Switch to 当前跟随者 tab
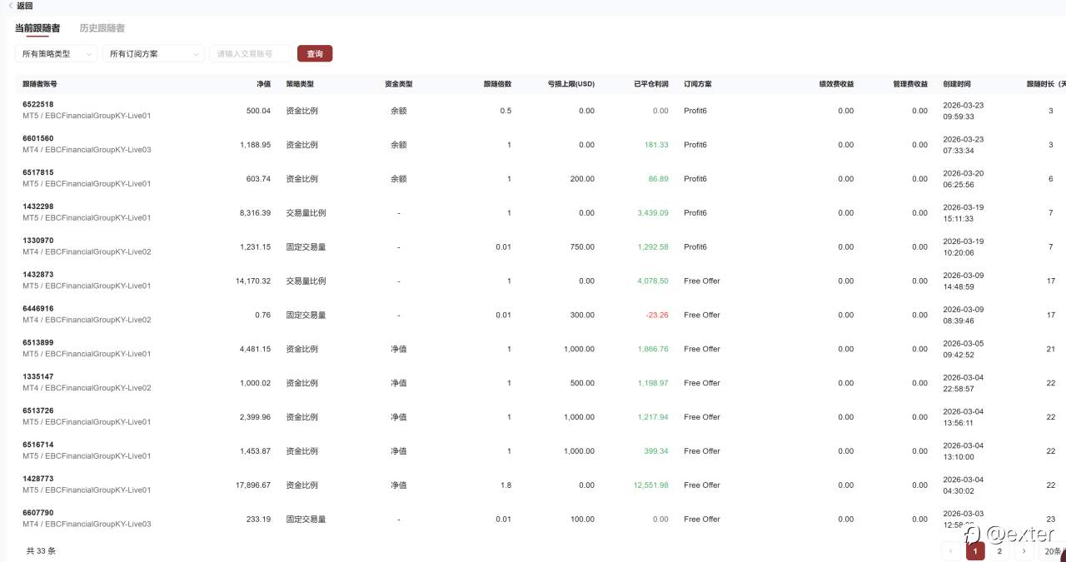Screen dimensions: 1066x562 [x=37, y=28]
